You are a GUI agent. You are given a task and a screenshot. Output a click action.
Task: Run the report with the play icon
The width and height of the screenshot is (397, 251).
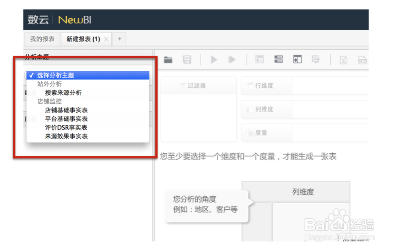click(x=214, y=60)
